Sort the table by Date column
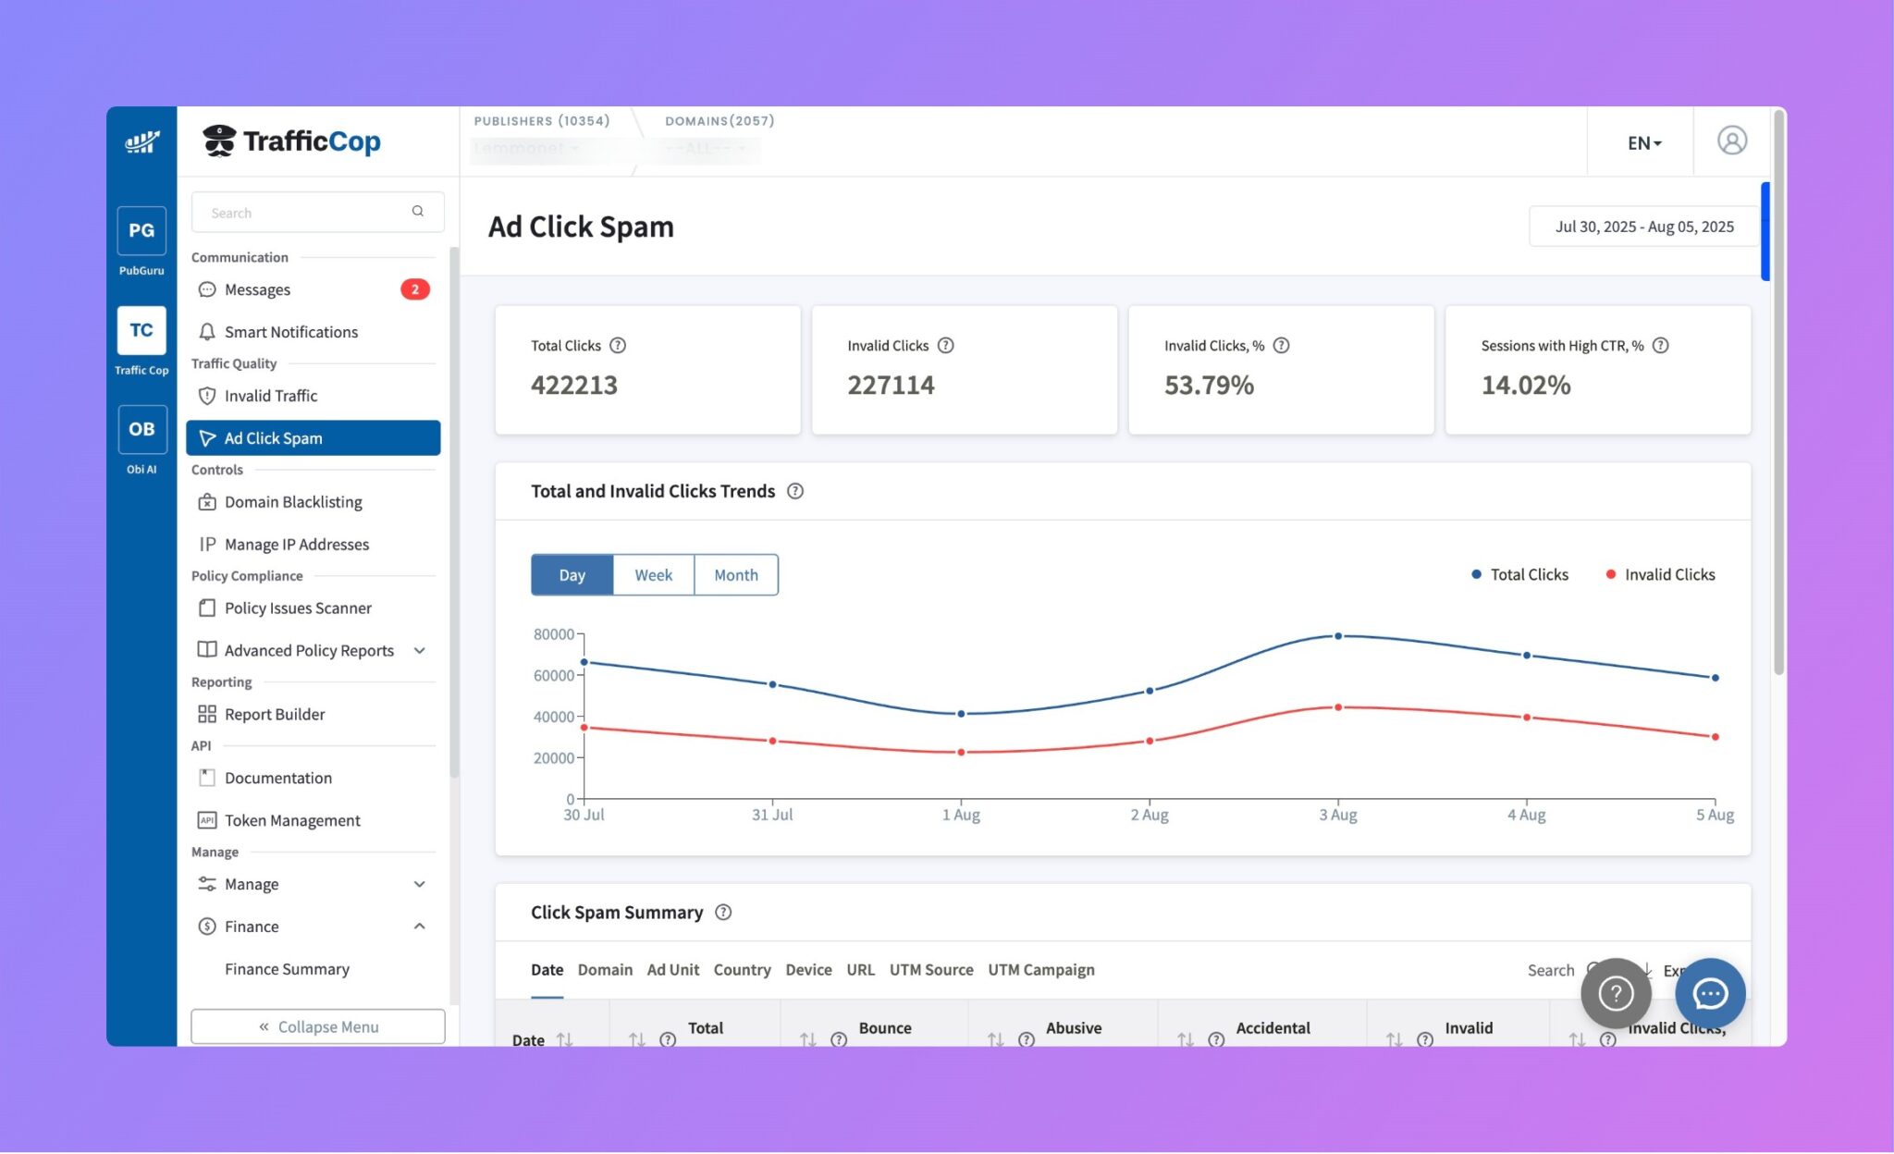This screenshot has height=1154, width=1894. pyautogui.click(x=564, y=1039)
